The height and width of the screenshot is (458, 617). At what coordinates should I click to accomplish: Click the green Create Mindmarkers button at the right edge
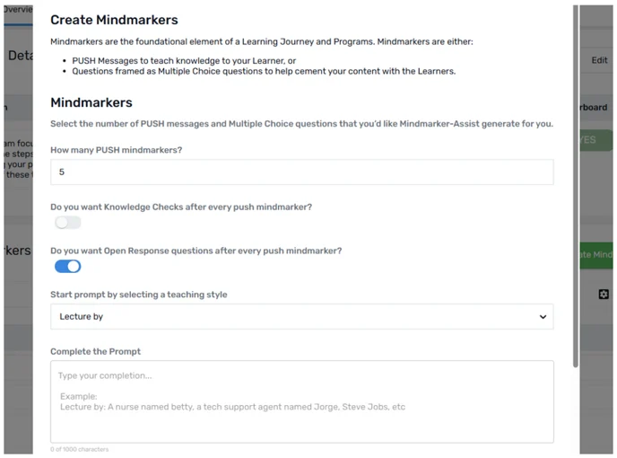595,255
